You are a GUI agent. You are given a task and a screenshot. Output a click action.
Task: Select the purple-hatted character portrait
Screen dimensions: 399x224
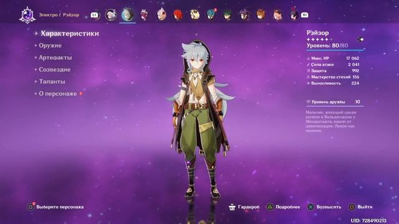point(244,14)
